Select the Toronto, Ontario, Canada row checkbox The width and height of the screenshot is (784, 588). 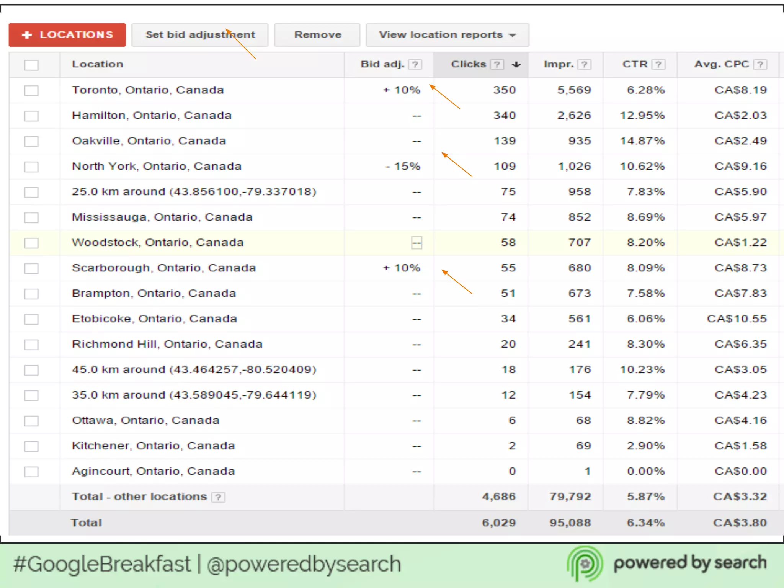click(31, 91)
